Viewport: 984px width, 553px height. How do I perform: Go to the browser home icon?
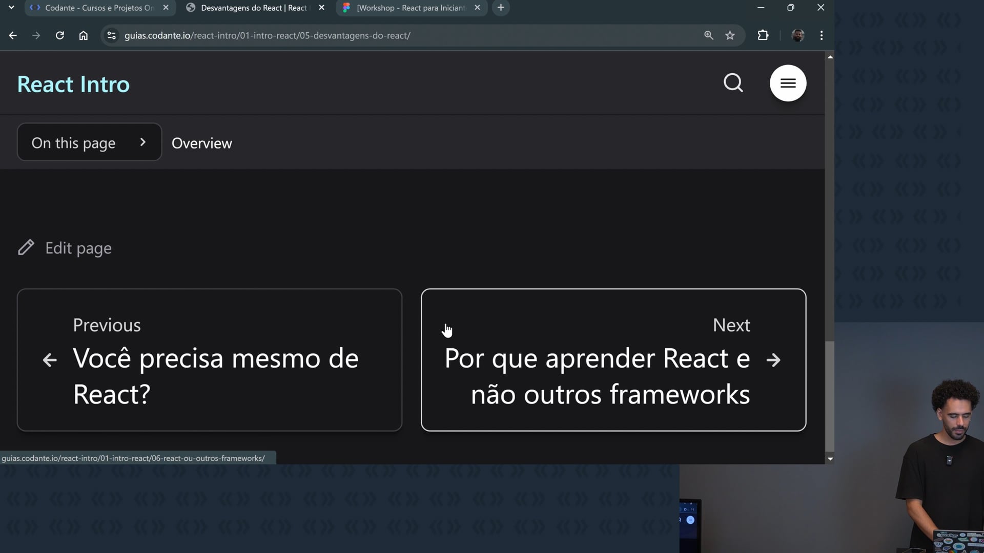click(x=84, y=35)
